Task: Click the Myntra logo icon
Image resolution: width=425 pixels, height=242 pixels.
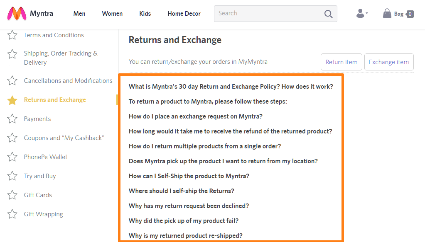Action: 17,14
